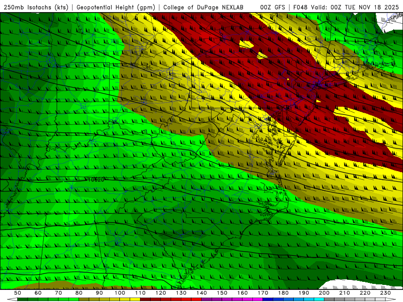Image resolution: width=403 pixels, height=302 pixels.
Task: Click the bright yellow color bar swatch left of 110
Action: click(135, 299)
